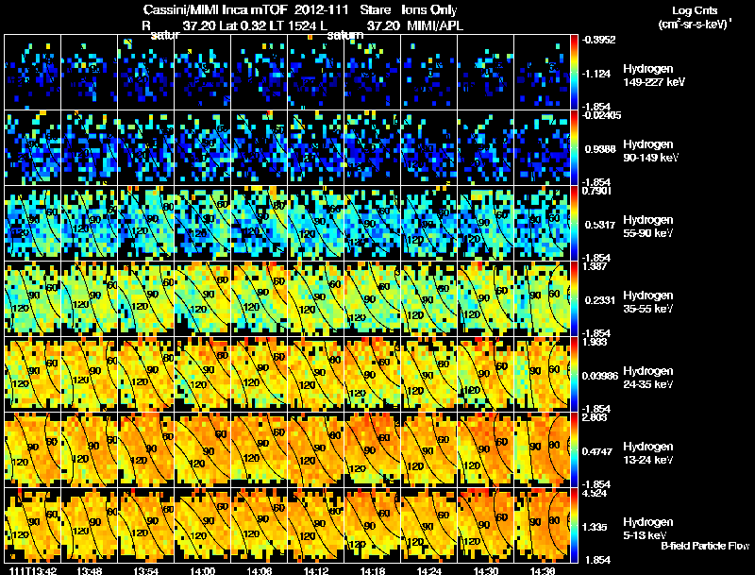The height and width of the screenshot is (575, 755).
Task: Click the color bar value '0.4747'
Action: tap(599, 451)
